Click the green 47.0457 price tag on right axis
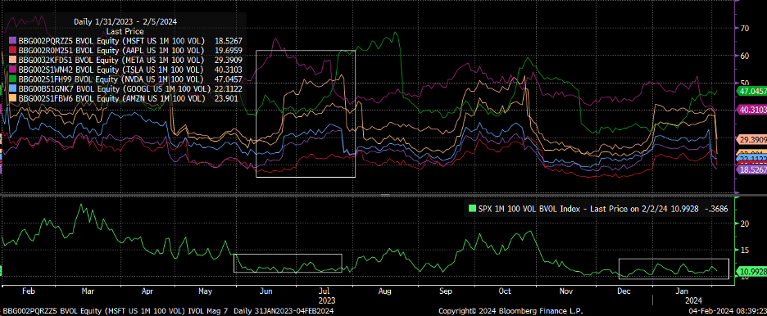Image resolution: width=767 pixels, height=316 pixels. coord(751,92)
